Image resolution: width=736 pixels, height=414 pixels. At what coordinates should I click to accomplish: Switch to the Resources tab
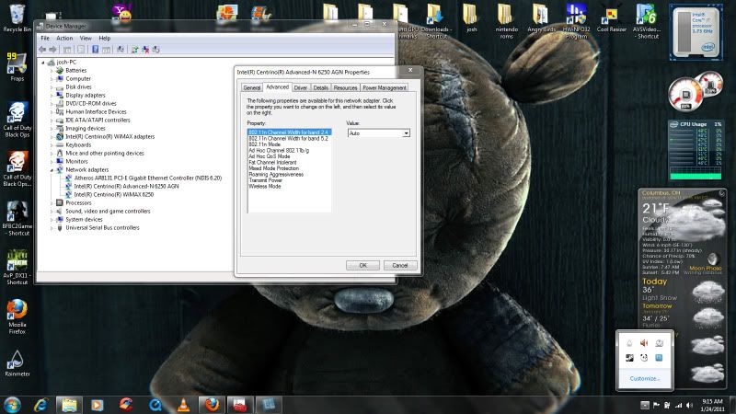click(346, 87)
